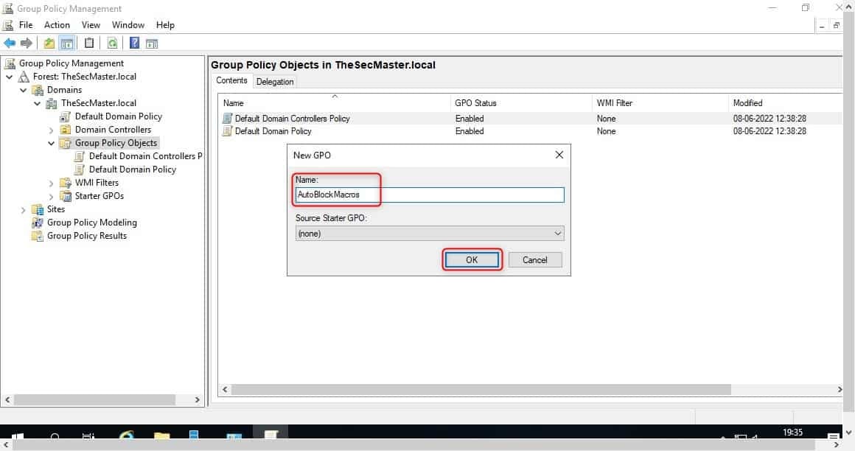
Task: Click the Starter GPOs folder icon
Action: (x=66, y=196)
